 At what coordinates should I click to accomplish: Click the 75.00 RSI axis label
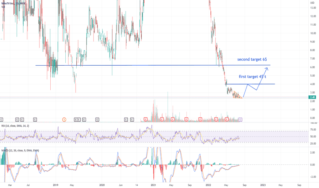point(313,130)
